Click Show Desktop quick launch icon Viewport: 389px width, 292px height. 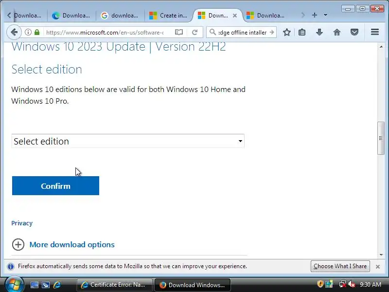35,285
